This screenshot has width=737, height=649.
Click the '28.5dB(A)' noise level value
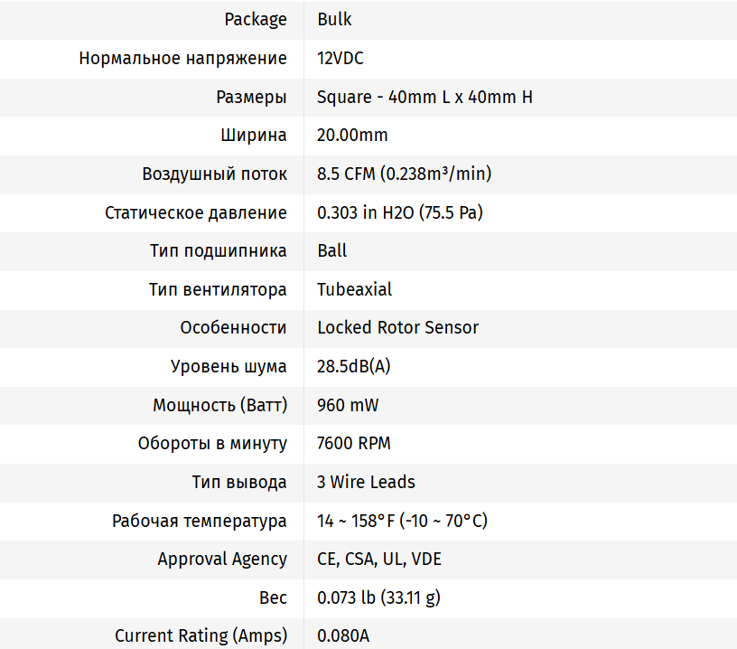tap(353, 366)
